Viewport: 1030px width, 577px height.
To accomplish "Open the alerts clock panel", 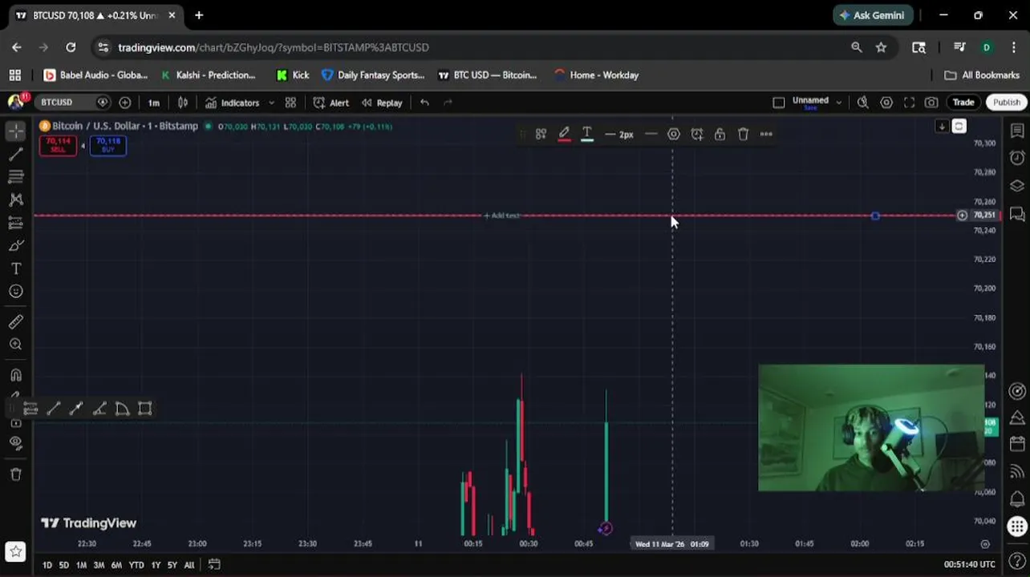I will point(1017,158).
